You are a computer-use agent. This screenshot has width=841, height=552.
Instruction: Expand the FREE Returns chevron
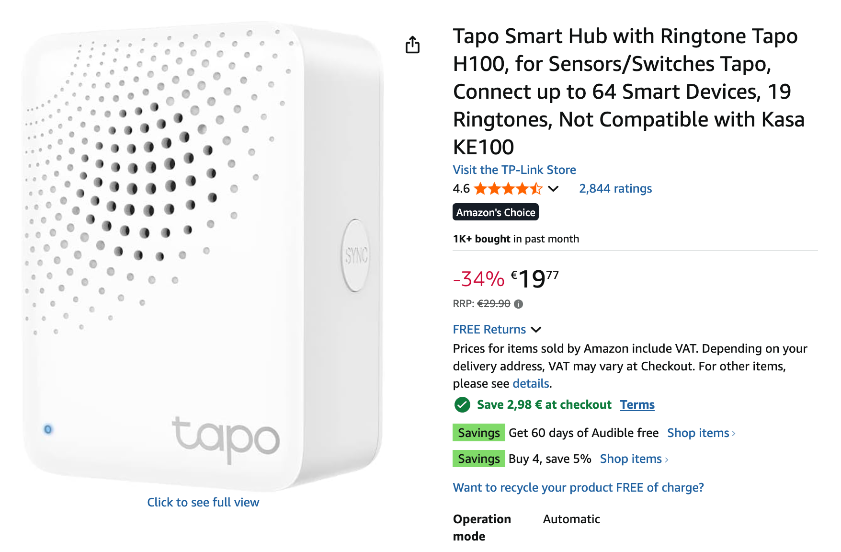(x=536, y=330)
